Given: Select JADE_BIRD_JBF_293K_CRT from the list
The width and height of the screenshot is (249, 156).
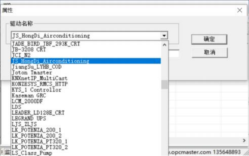Looking at the screenshot, I should [x=86, y=44].
